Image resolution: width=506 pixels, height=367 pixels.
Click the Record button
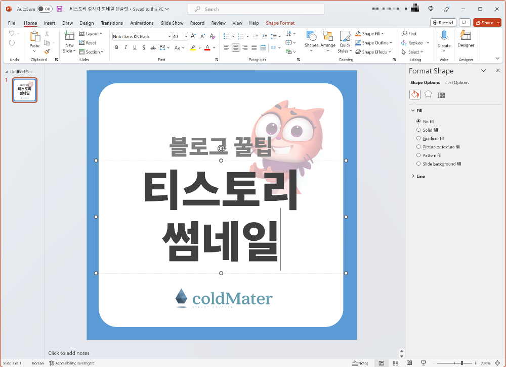443,22
